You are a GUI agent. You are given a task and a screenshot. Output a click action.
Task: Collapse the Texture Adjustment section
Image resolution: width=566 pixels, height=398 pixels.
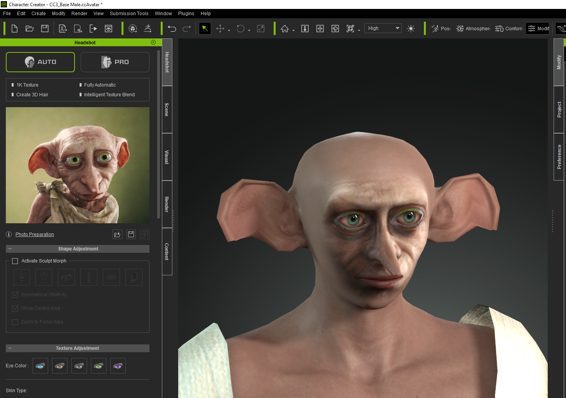[x=10, y=348]
